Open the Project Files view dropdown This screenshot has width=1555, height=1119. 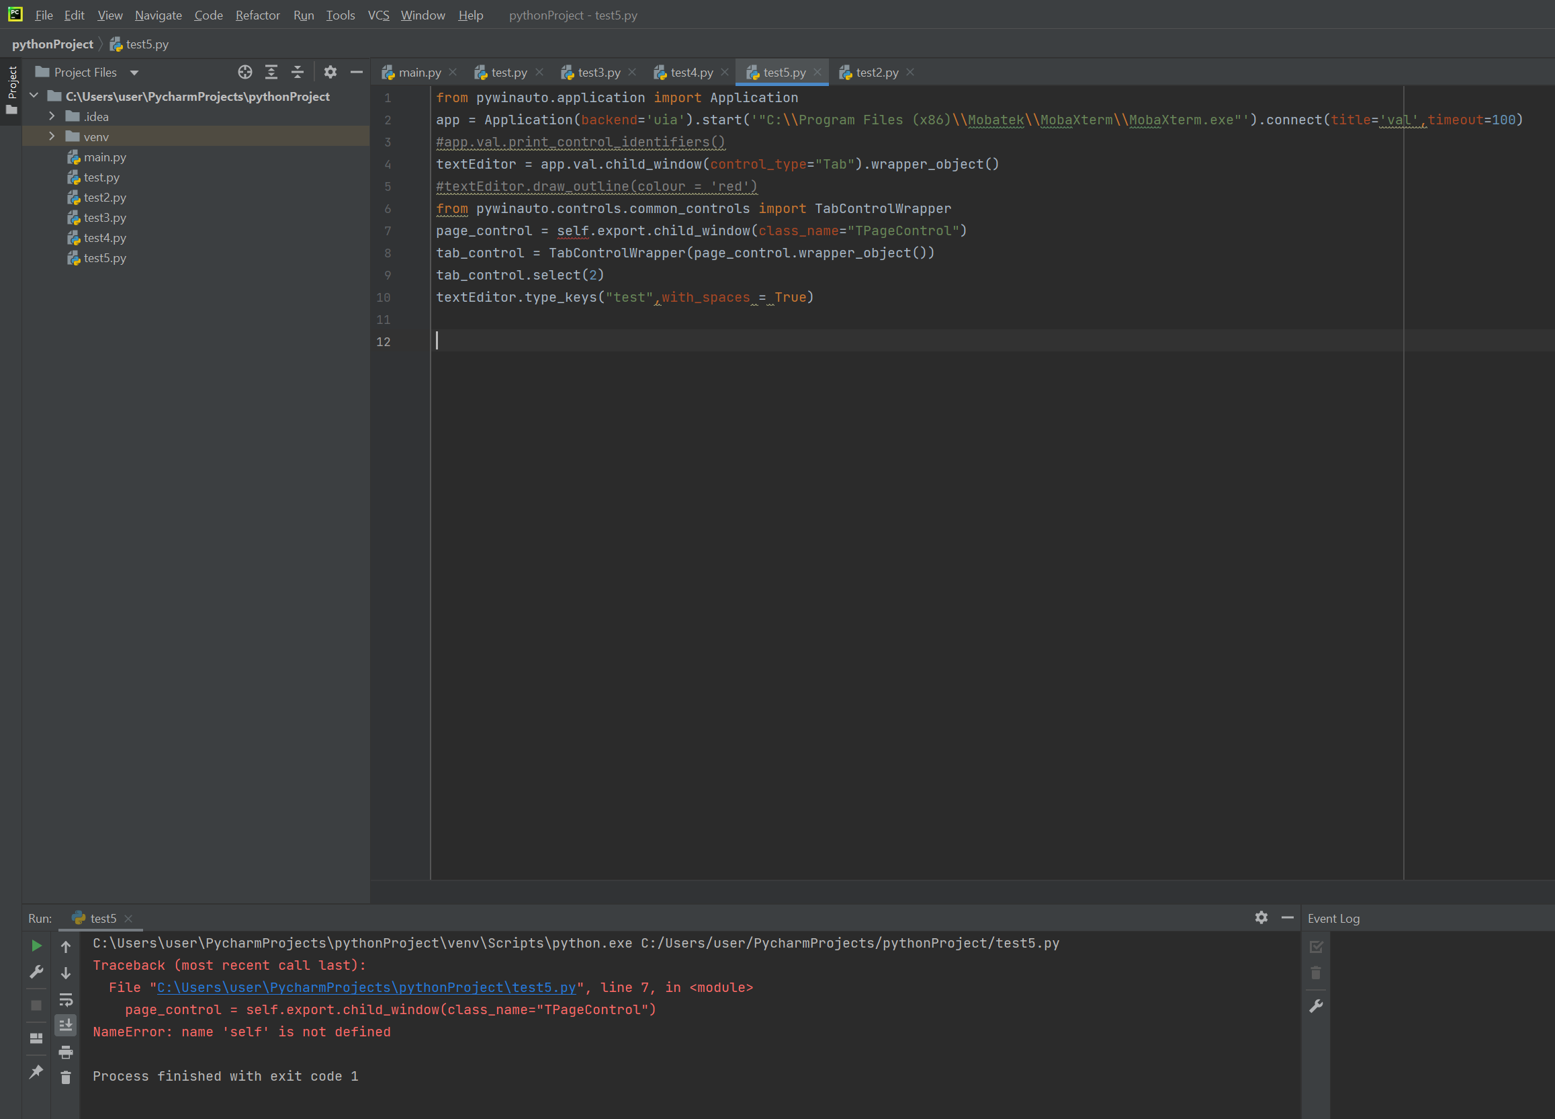[134, 73]
